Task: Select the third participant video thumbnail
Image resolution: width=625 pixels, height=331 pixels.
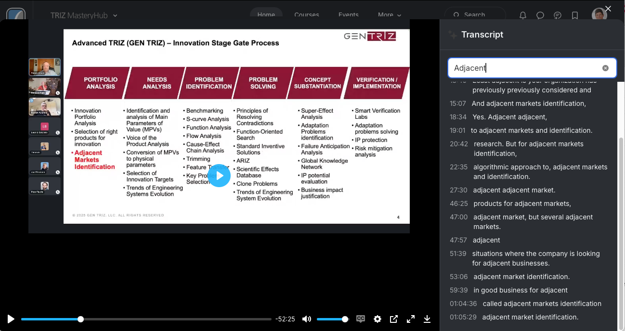Action: pyautogui.click(x=45, y=106)
